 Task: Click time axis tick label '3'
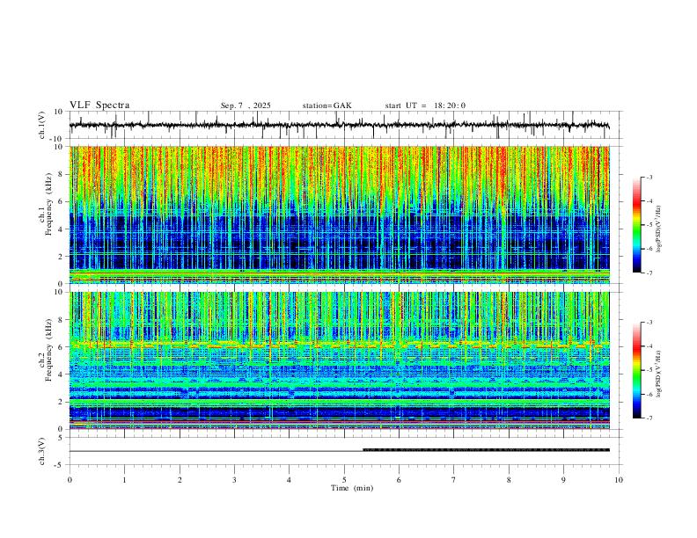coord(234,480)
